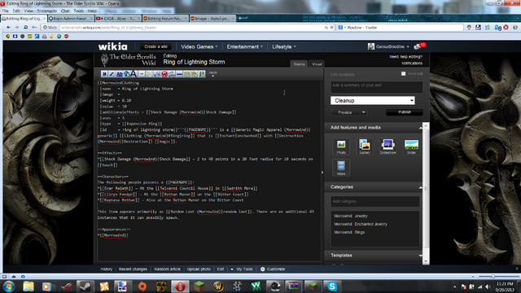Adjust the Opera zoom slider handle
Viewport: 521px width, 293px height.
493,276
